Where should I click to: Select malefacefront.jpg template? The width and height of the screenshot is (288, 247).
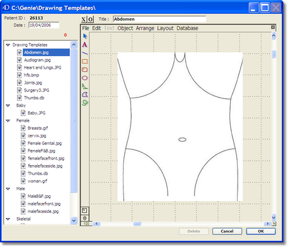pos(44,204)
